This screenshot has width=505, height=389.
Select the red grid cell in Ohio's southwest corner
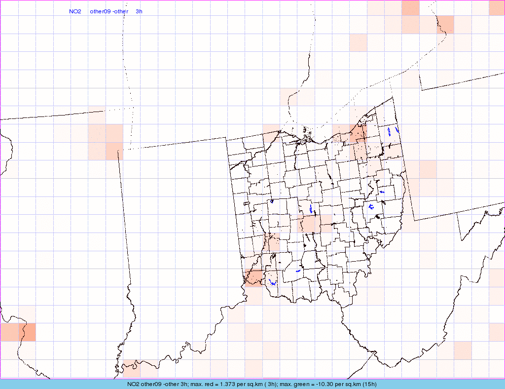coord(254,277)
